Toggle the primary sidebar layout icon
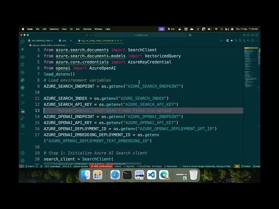 pyautogui.click(x=248, y=35)
